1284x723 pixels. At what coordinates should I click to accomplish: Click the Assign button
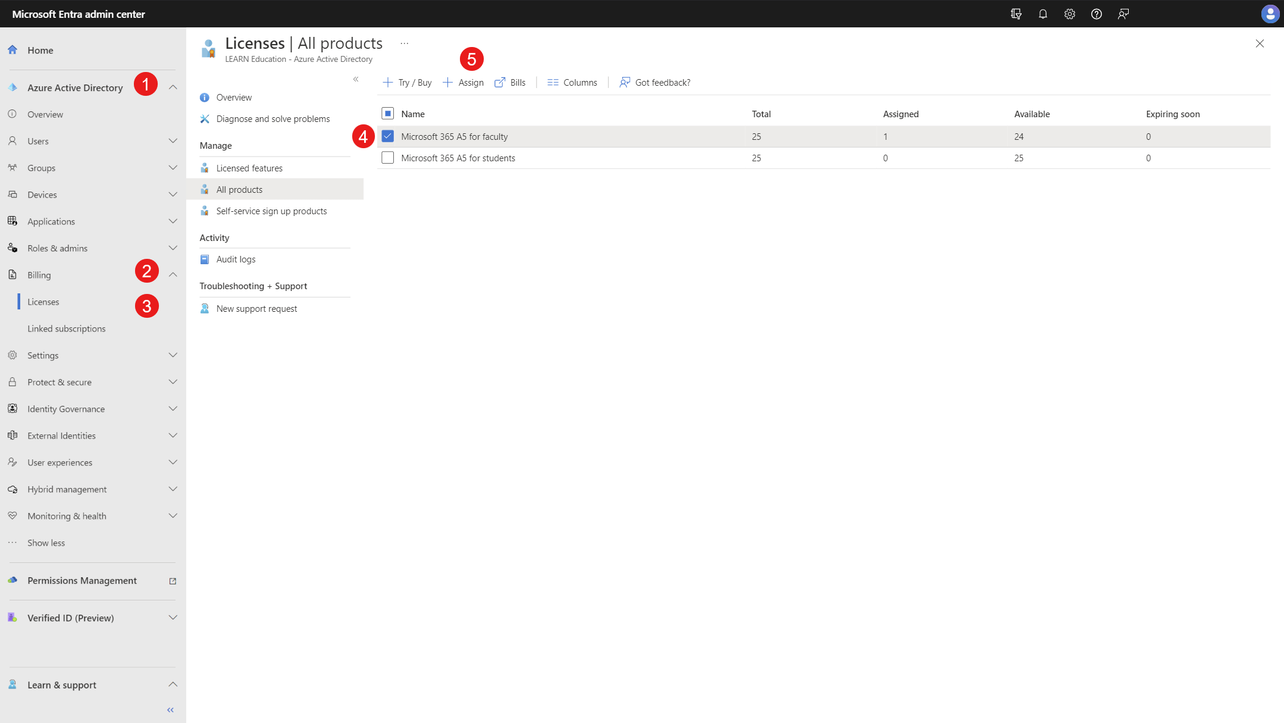[464, 83]
